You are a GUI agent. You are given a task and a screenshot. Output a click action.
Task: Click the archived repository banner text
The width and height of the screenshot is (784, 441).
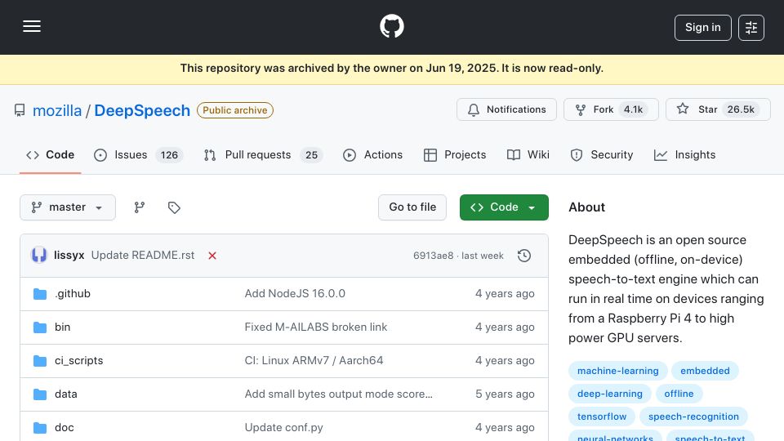(x=391, y=68)
